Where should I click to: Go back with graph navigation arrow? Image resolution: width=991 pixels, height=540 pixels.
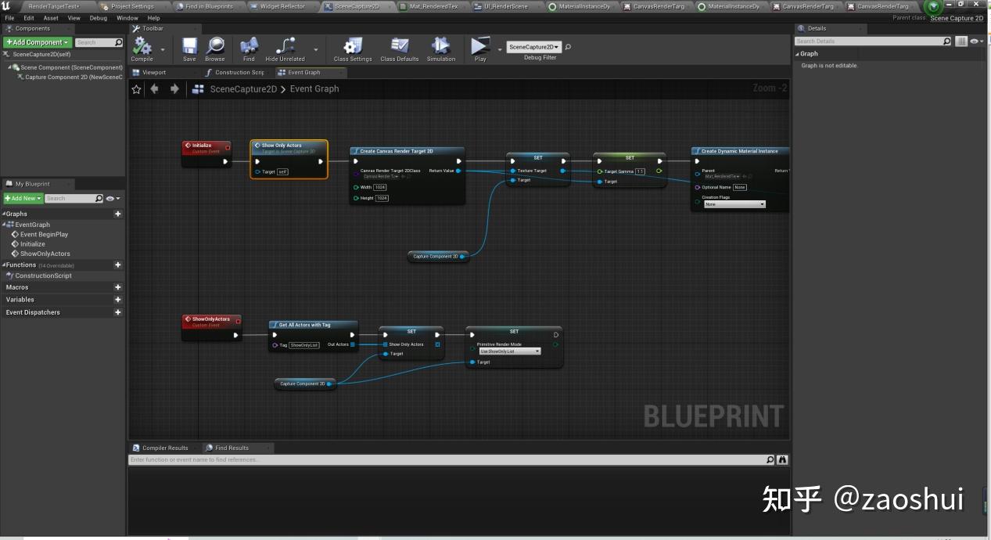tap(154, 89)
